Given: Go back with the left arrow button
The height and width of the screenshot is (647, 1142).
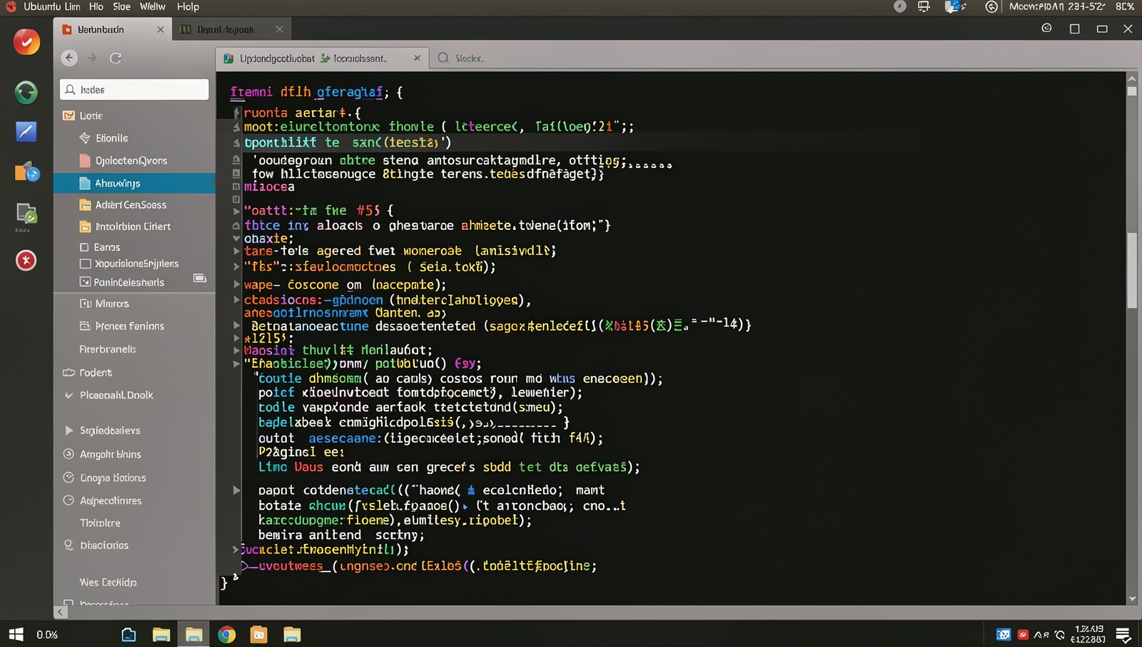Looking at the screenshot, I should pyautogui.click(x=69, y=58).
